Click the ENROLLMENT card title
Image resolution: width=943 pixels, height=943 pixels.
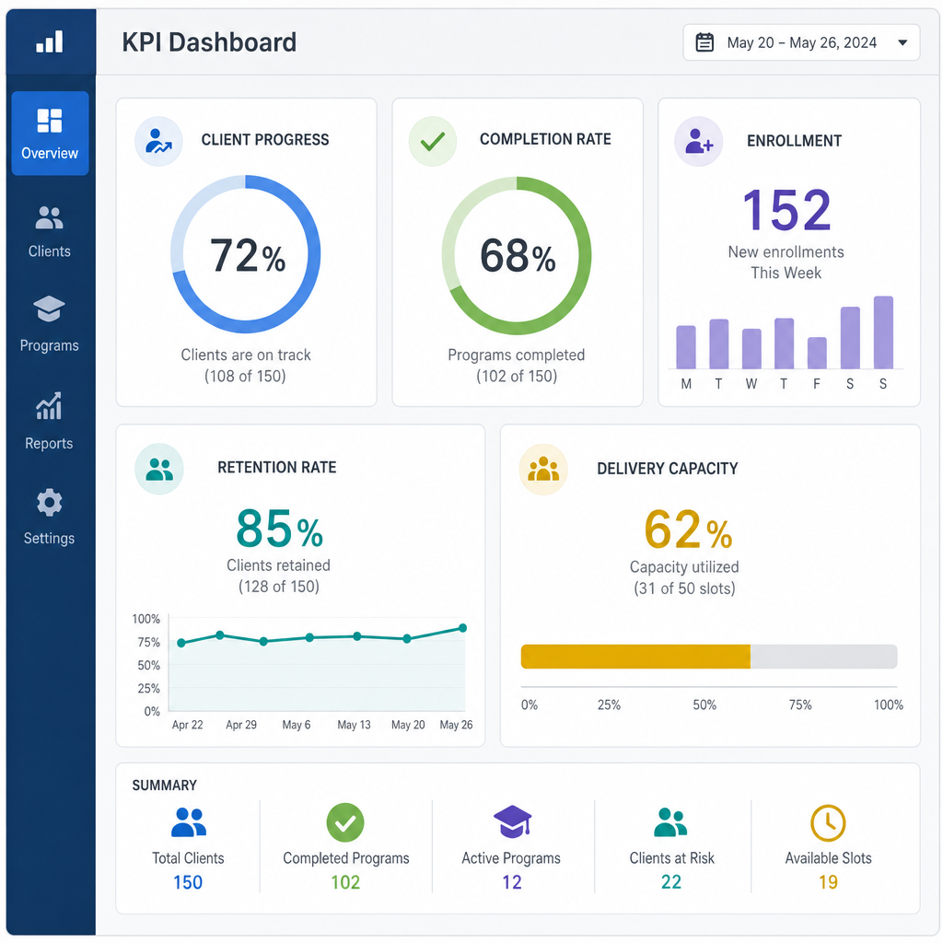(795, 141)
